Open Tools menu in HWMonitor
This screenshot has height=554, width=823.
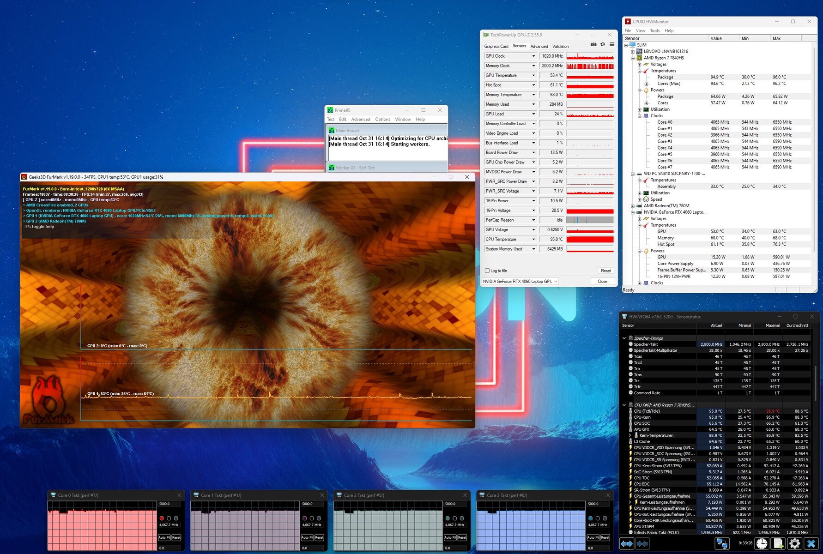point(655,30)
